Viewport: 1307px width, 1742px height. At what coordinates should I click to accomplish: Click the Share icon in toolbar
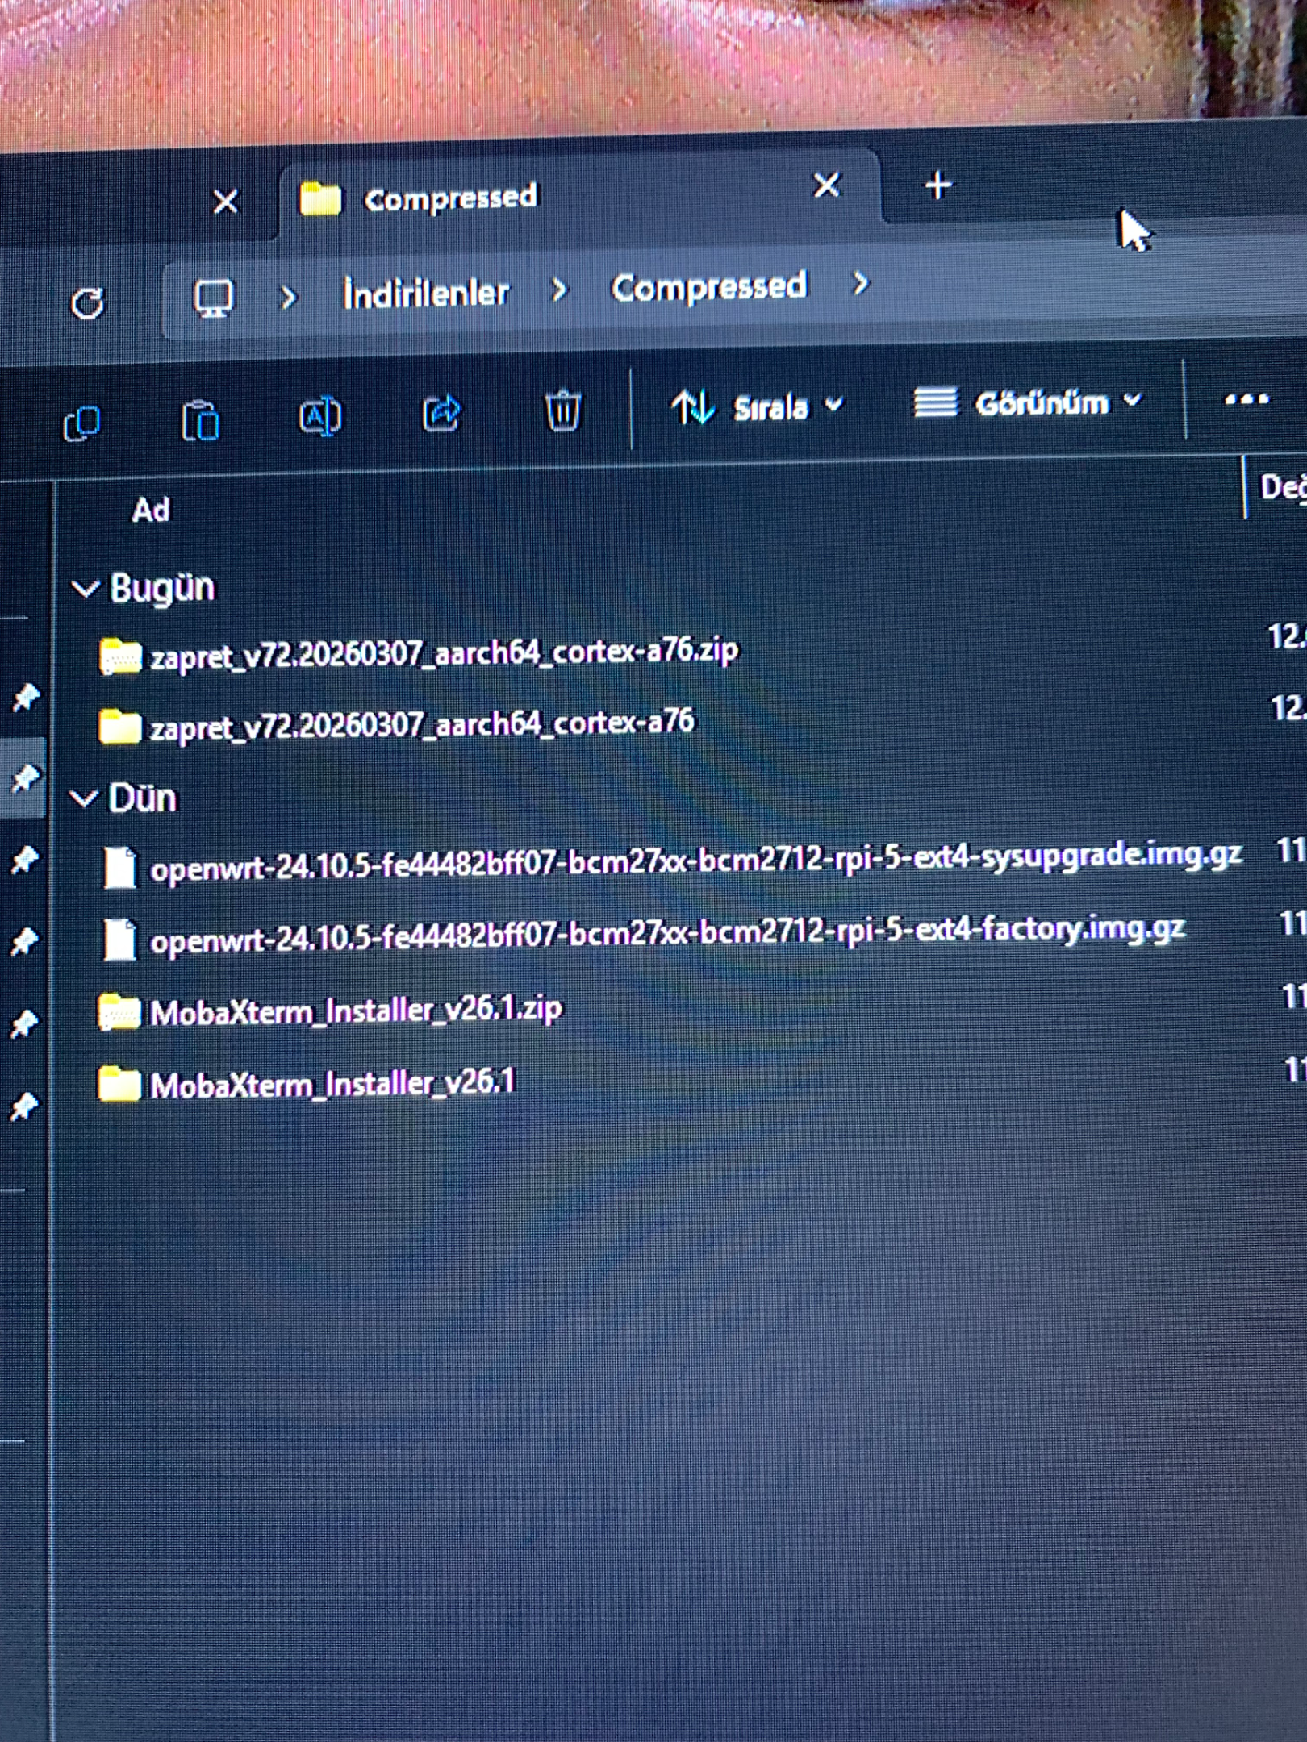click(441, 414)
